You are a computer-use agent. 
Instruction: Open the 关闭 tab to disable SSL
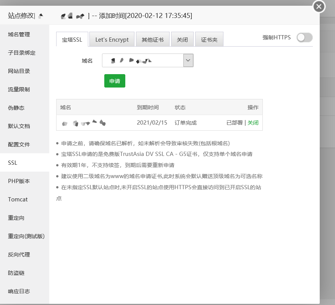(x=182, y=39)
